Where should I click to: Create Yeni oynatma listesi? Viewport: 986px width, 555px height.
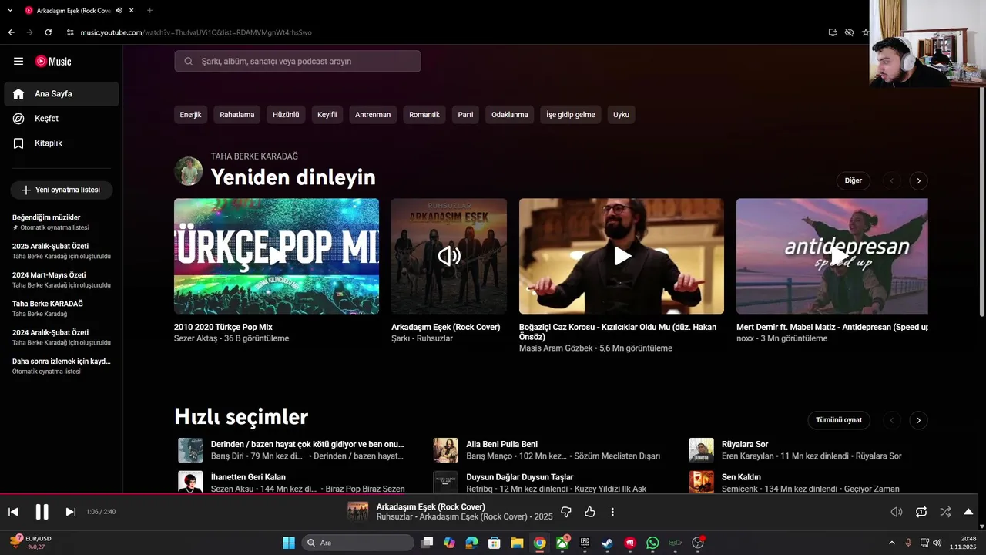coord(62,190)
